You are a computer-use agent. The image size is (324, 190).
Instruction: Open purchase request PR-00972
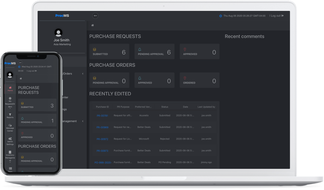point(102,139)
